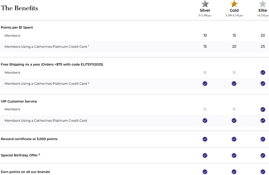
Task: Click Elite checkmark for Earn points on all brands
Action: [263, 172]
